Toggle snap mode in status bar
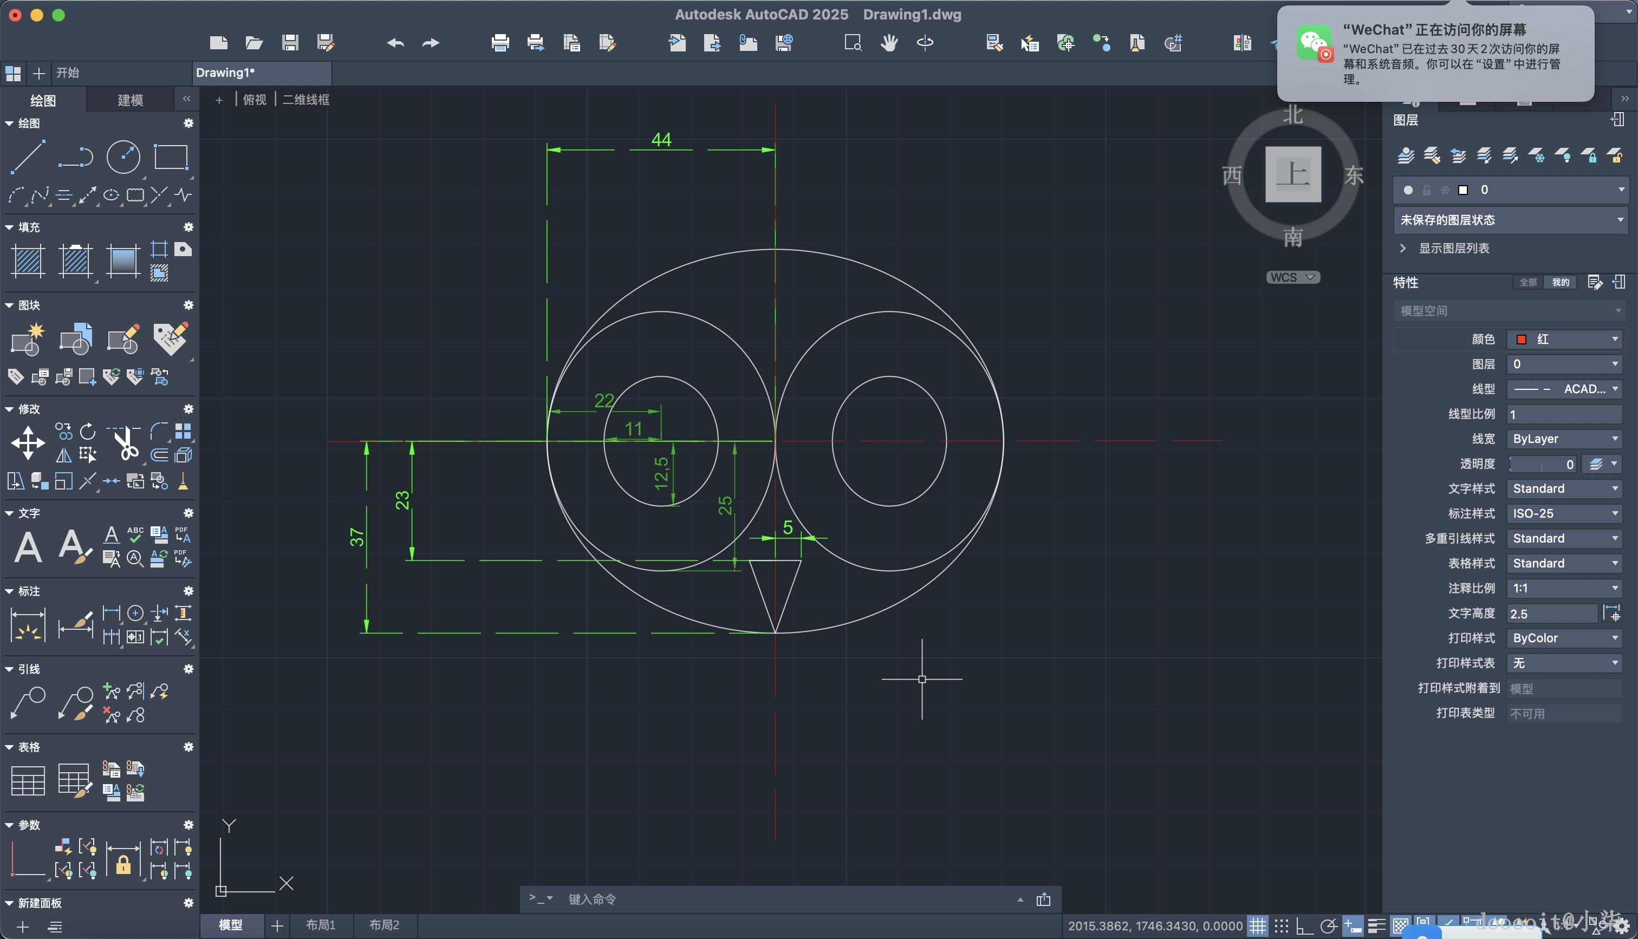Image resolution: width=1638 pixels, height=939 pixels. coord(1282,926)
